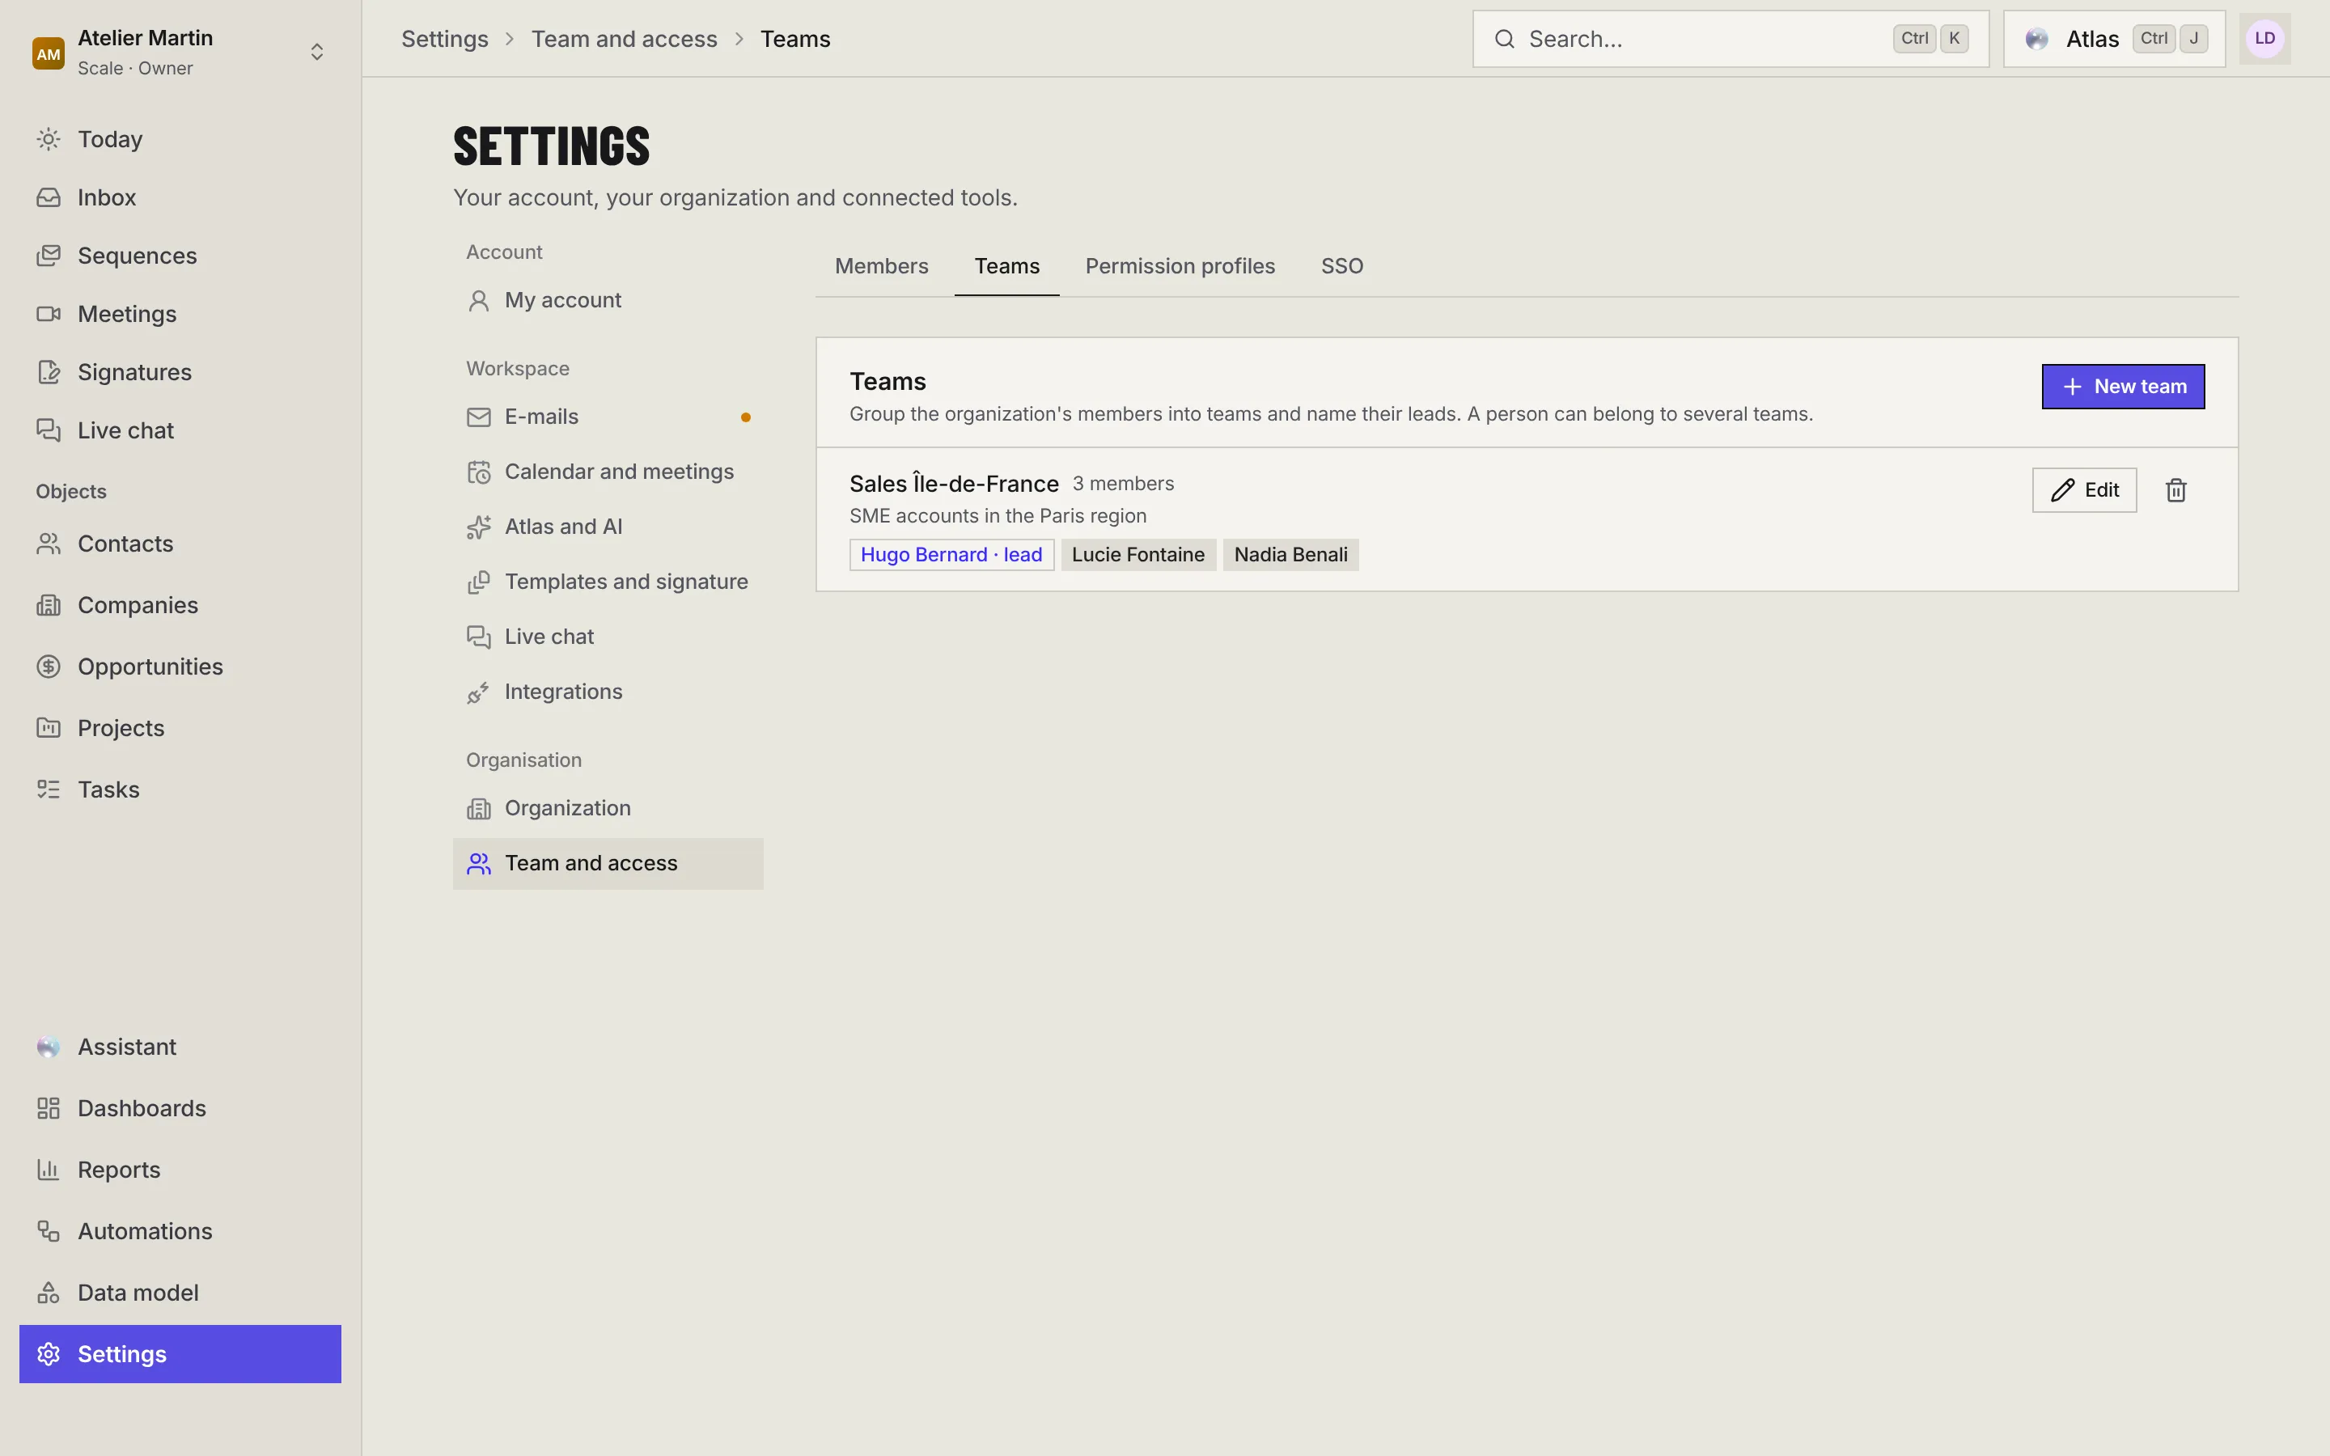Viewport: 2330px width, 1456px height.
Task: Open Integrations settings
Action: click(x=608, y=692)
